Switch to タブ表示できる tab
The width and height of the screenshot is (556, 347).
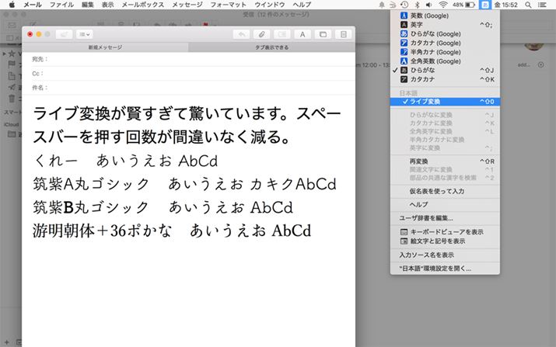[271, 47]
